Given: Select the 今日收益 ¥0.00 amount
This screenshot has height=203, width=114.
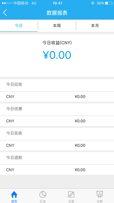Looking at the screenshot, I should coord(57,55).
